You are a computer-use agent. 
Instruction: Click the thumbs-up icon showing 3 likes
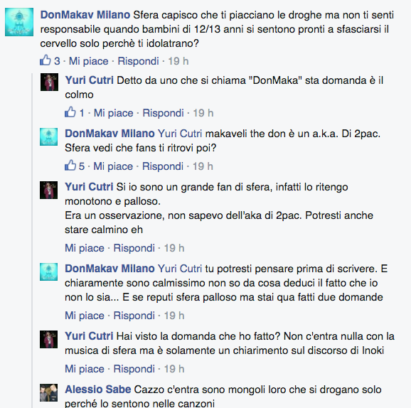pos(45,60)
